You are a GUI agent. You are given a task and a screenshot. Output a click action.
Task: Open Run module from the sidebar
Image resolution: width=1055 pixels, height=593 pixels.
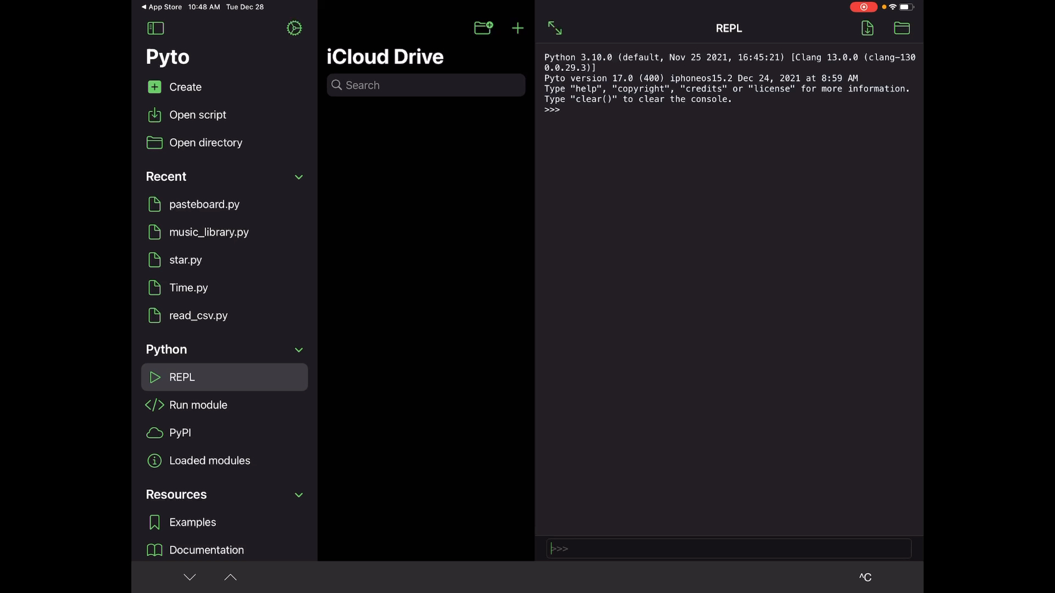pyautogui.click(x=224, y=405)
